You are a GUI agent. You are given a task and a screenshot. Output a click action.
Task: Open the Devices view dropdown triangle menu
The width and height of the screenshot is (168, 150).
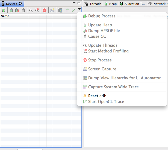click(x=79, y=9)
